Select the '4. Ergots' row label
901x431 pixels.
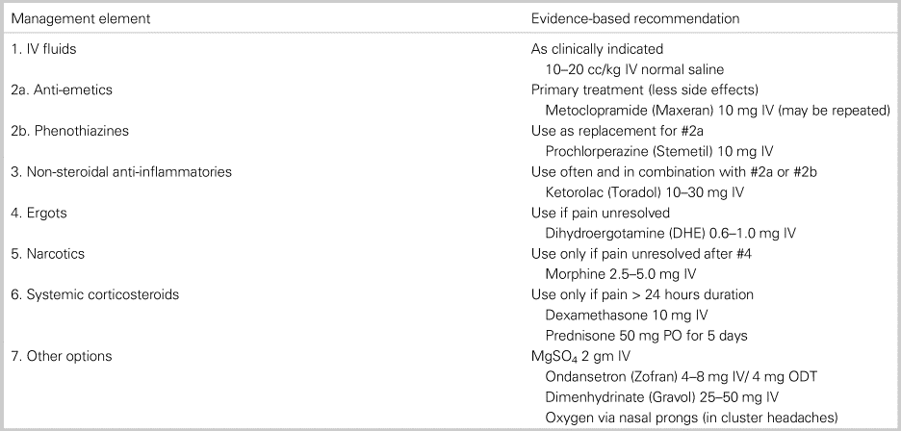click(38, 216)
